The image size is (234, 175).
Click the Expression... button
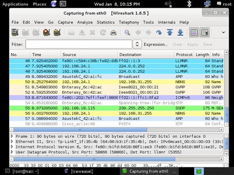pos(156,44)
